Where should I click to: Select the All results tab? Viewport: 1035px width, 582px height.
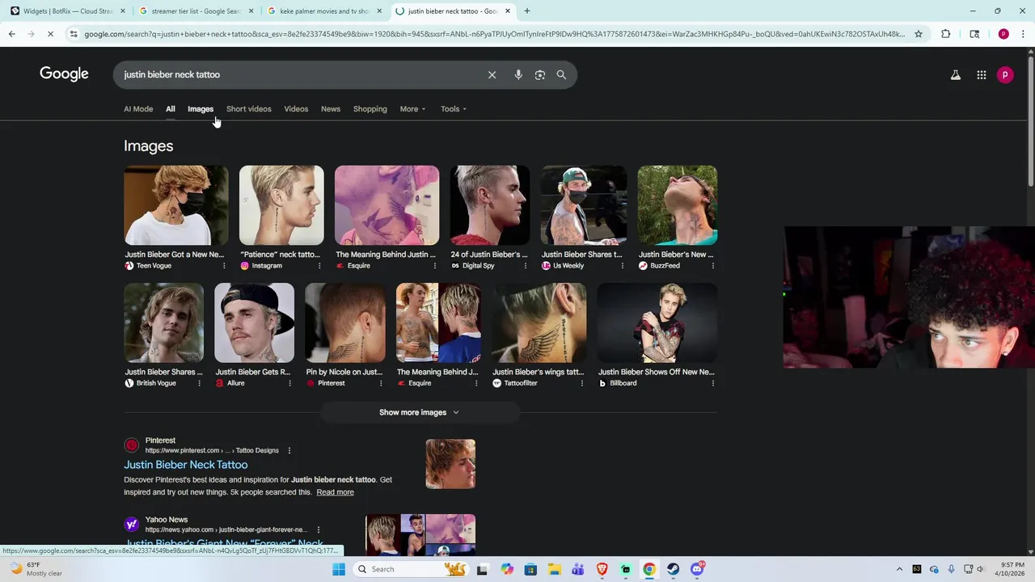pos(170,109)
